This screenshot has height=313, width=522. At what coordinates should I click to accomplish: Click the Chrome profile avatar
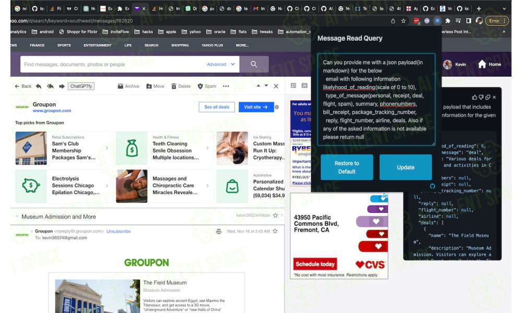[479, 21]
